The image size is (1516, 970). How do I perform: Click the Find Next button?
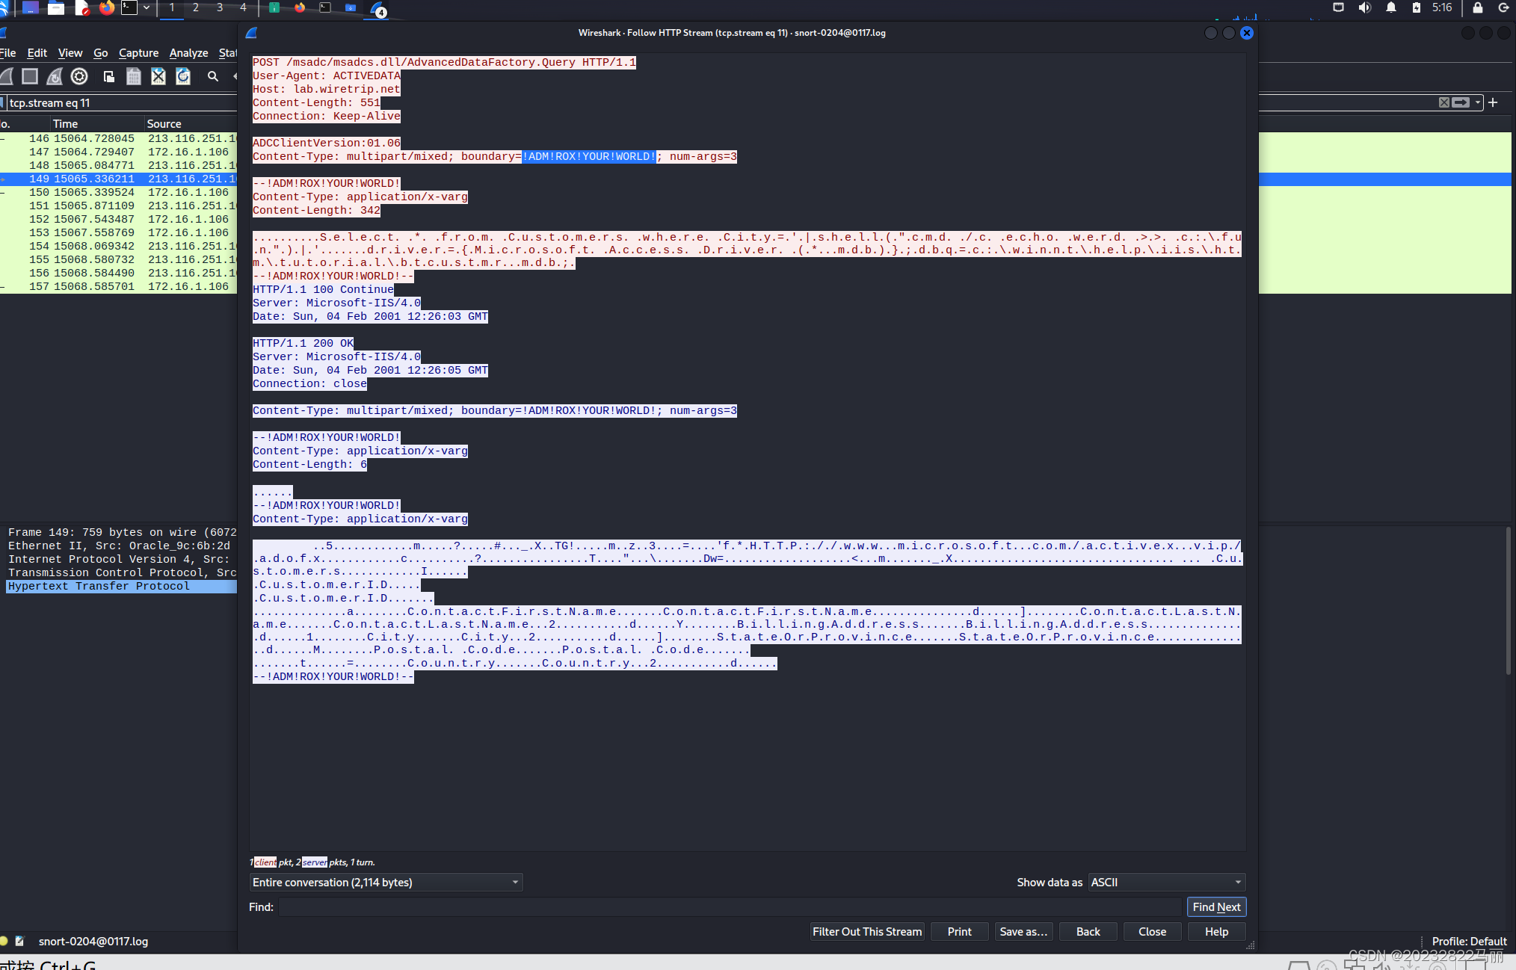click(1216, 906)
